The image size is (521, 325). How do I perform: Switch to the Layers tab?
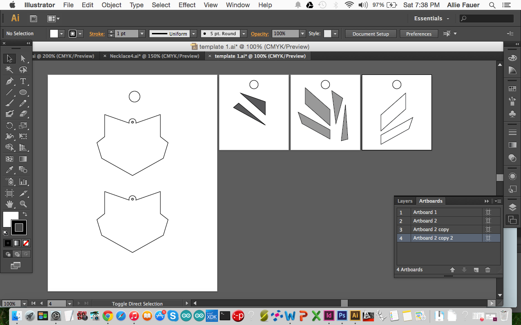(405, 201)
